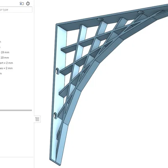This screenshot has height=168, width=168.
Task: Focus the filter field showing 'or type'
Action: pos(16,10)
